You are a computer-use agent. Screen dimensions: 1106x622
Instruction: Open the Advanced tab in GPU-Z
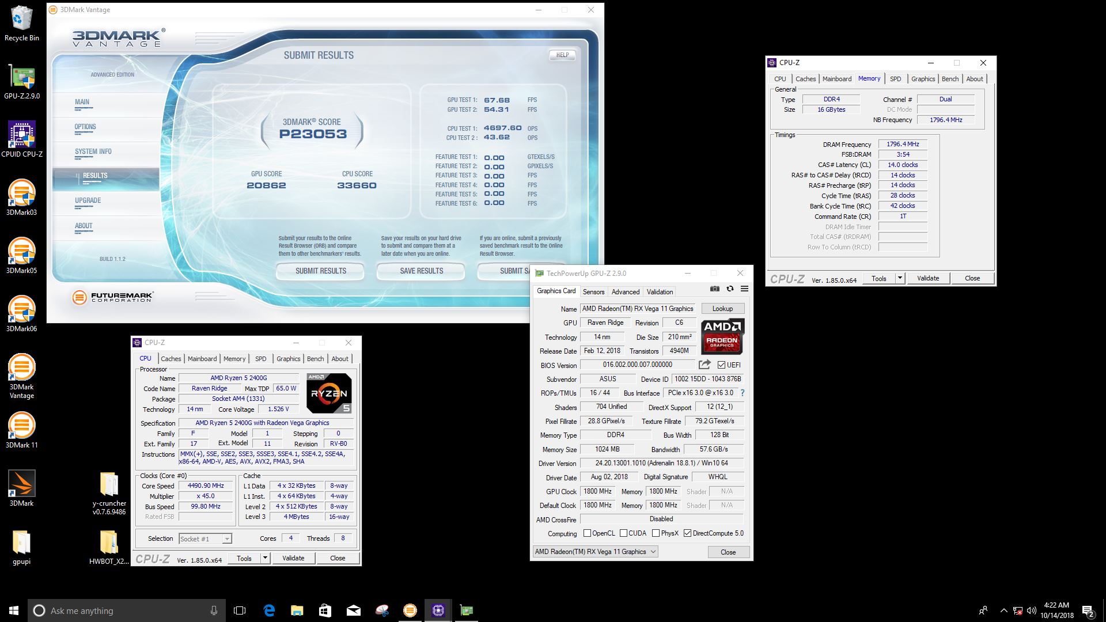626,291
